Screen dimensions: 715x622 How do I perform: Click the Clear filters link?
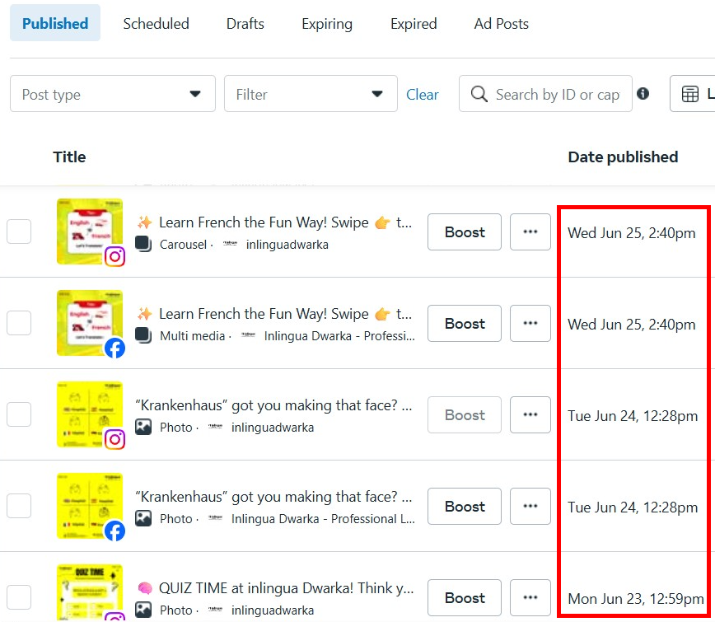[x=423, y=95]
